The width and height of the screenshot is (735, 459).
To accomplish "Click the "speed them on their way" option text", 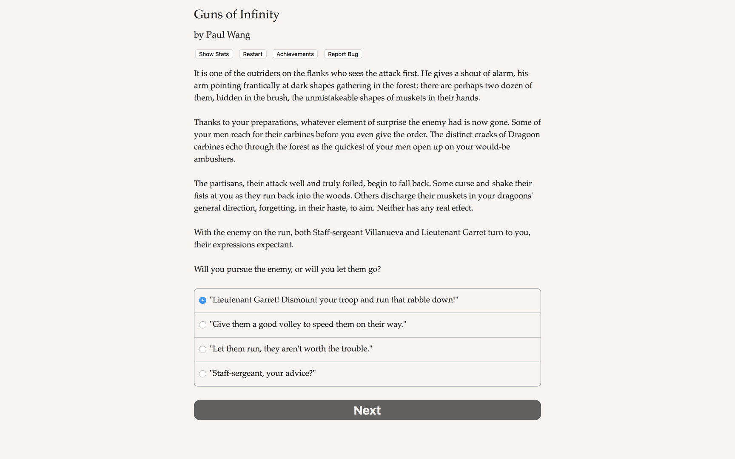I will (308, 324).
